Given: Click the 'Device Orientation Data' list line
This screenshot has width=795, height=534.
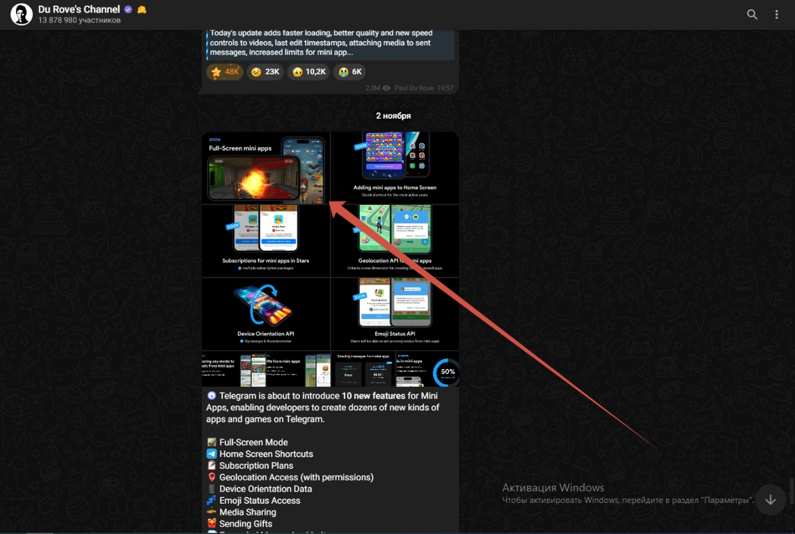Looking at the screenshot, I should point(259,489).
